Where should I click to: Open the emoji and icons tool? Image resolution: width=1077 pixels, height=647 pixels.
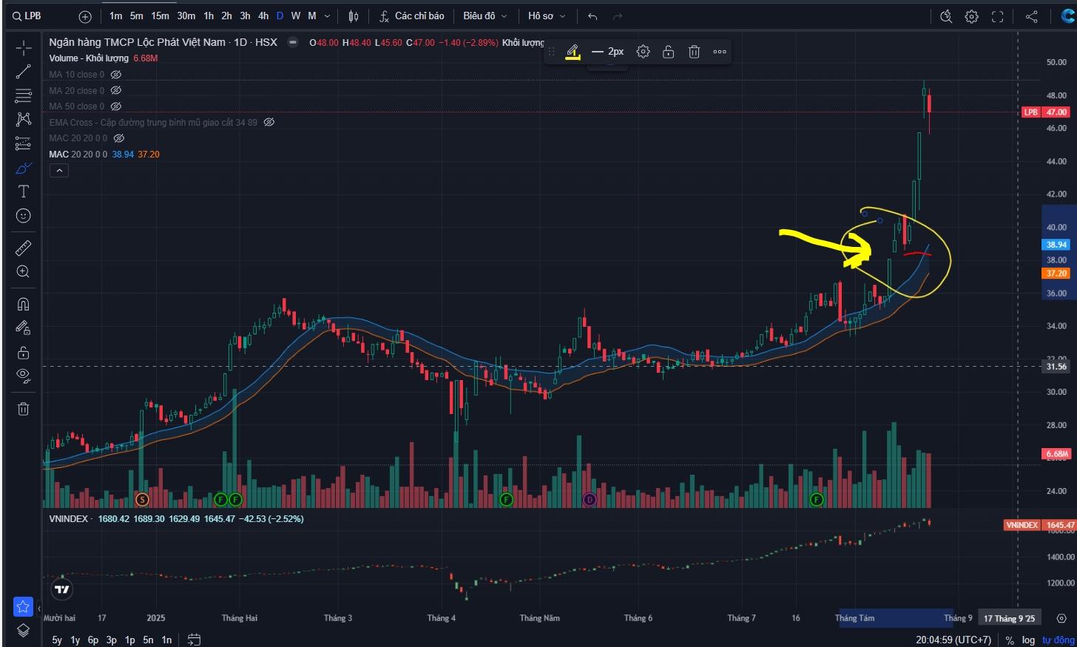tap(24, 216)
